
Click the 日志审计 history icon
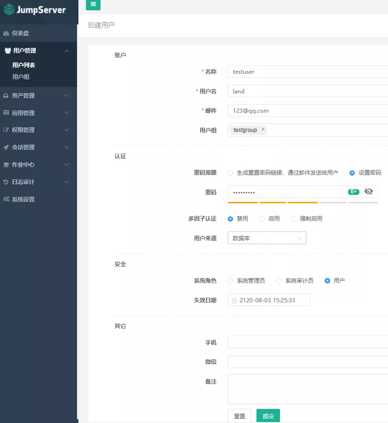pos(6,182)
